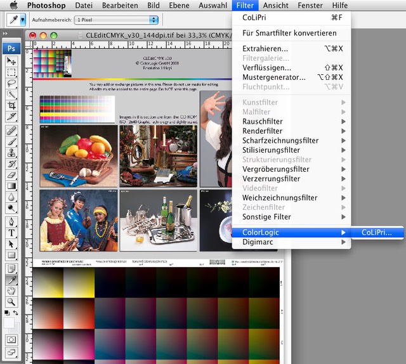
Task: Select the History Brush tool
Action: [11, 164]
